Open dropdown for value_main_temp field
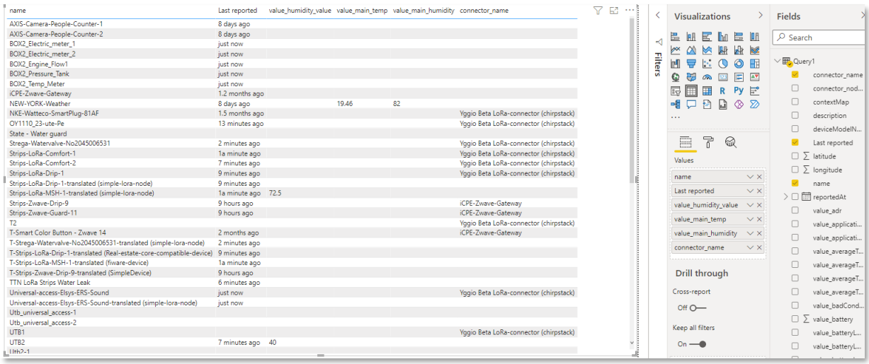Image resolution: width=869 pixels, height=364 pixels. pos(750,219)
